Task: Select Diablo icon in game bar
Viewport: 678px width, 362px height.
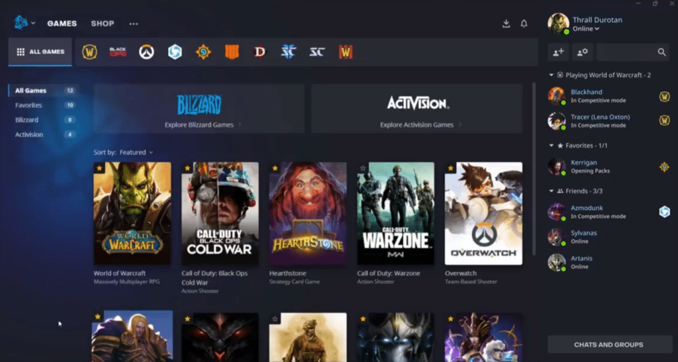Action: (x=260, y=52)
